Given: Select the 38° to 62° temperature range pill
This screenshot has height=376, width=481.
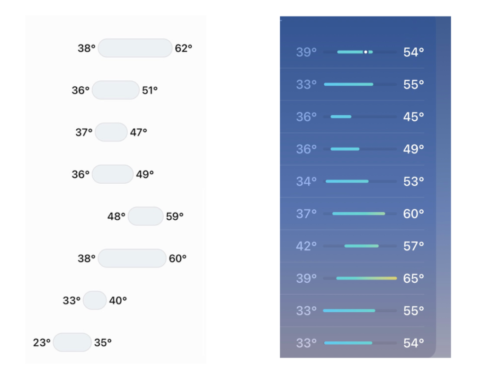Looking at the screenshot, I should [x=134, y=48].
